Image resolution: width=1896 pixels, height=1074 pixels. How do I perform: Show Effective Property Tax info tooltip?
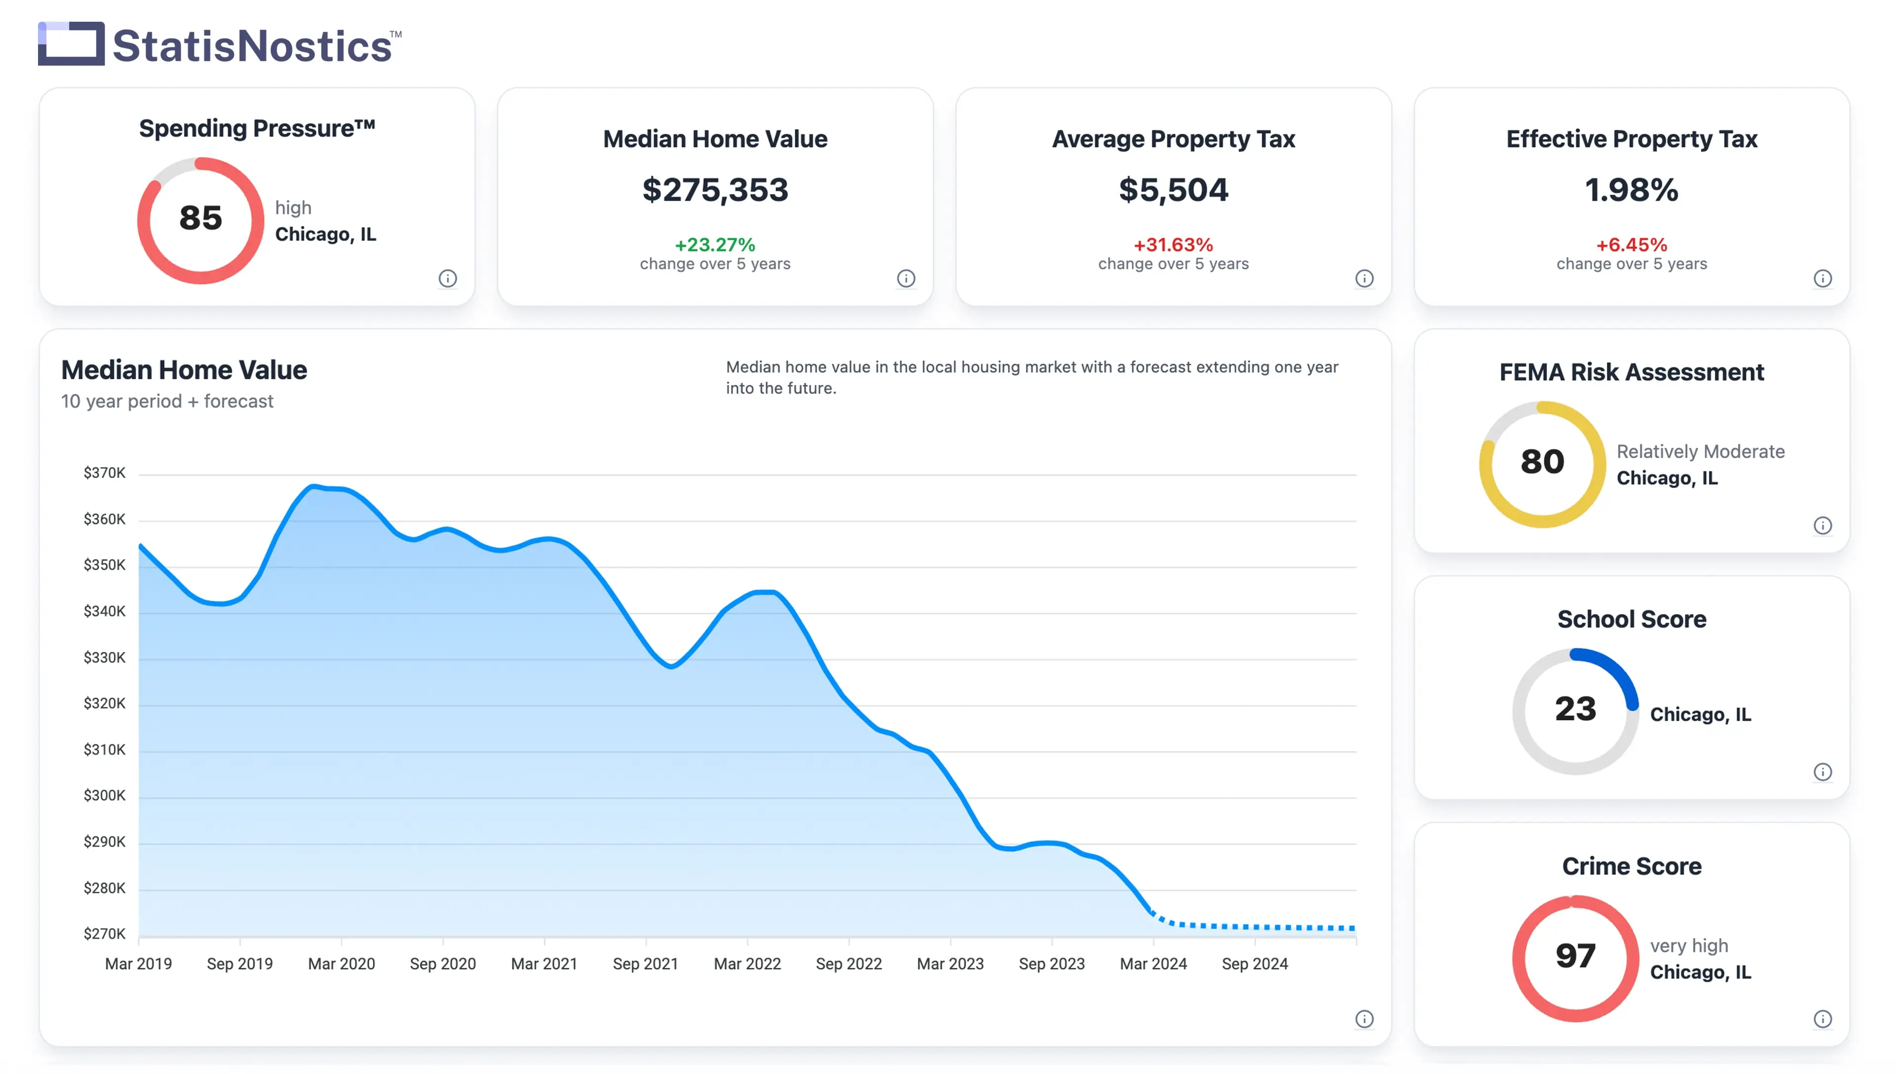pyautogui.click(x=1821, y=278)
